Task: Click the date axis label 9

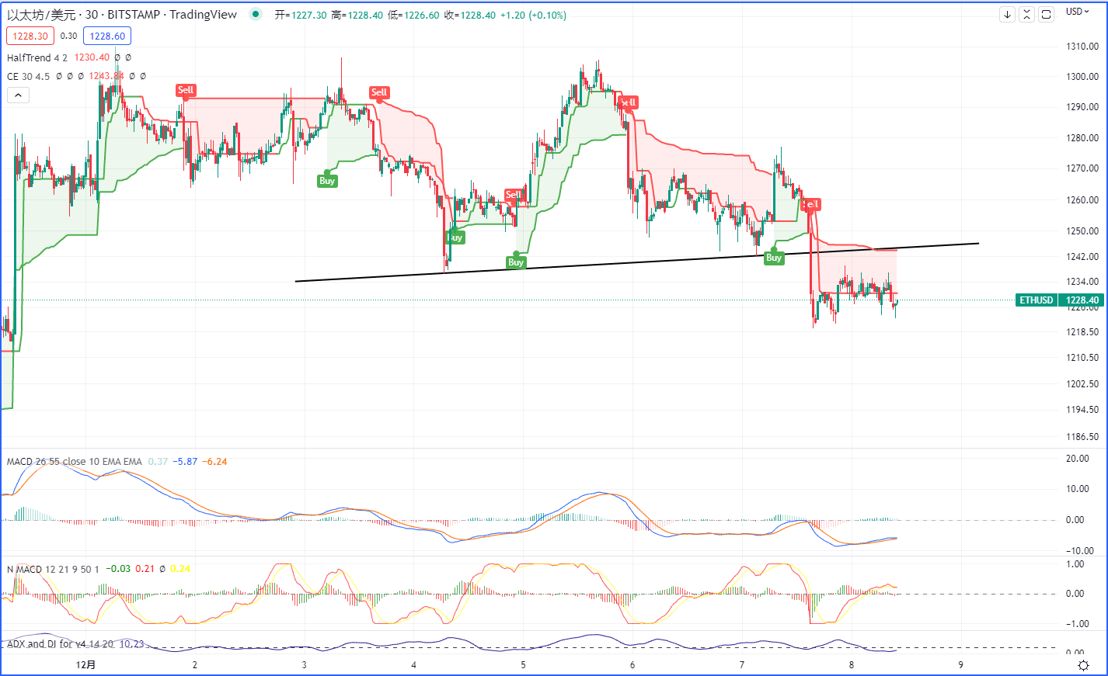Action: coord(960,664)
